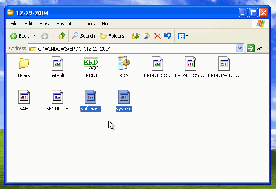
Task: Go up one folder level
Action: [62, 36]
